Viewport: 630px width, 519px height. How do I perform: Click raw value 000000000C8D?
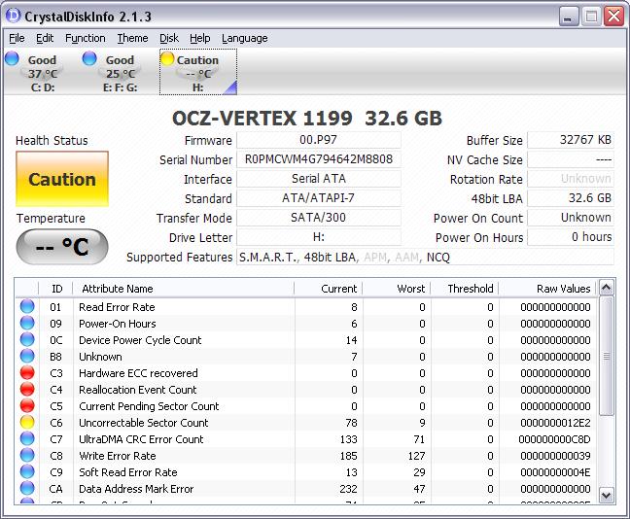pos(554,439)
